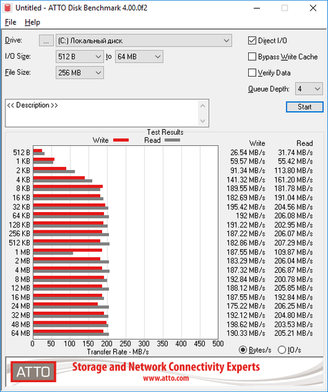Click the 175.22 MB/s write value
Image resolution: width=328 pixels, height=392 pixels.
coord(246,306)
